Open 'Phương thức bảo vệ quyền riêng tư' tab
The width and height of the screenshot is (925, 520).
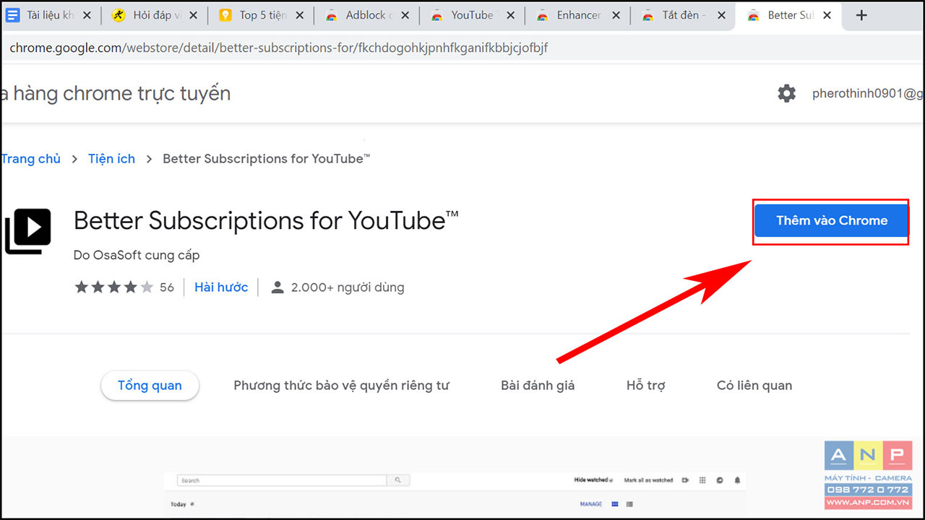[341, 386]
